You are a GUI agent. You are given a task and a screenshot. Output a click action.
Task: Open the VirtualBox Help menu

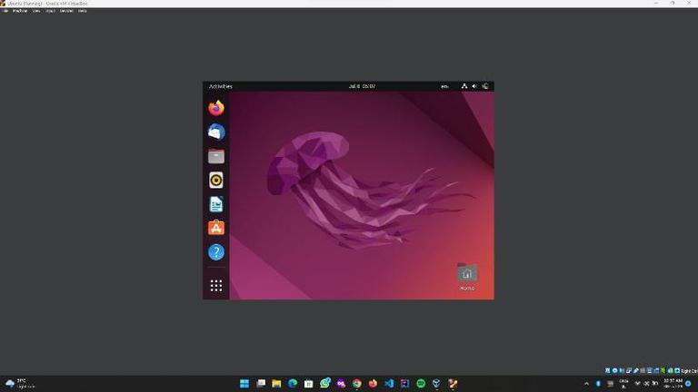click(x=83, y=11)
